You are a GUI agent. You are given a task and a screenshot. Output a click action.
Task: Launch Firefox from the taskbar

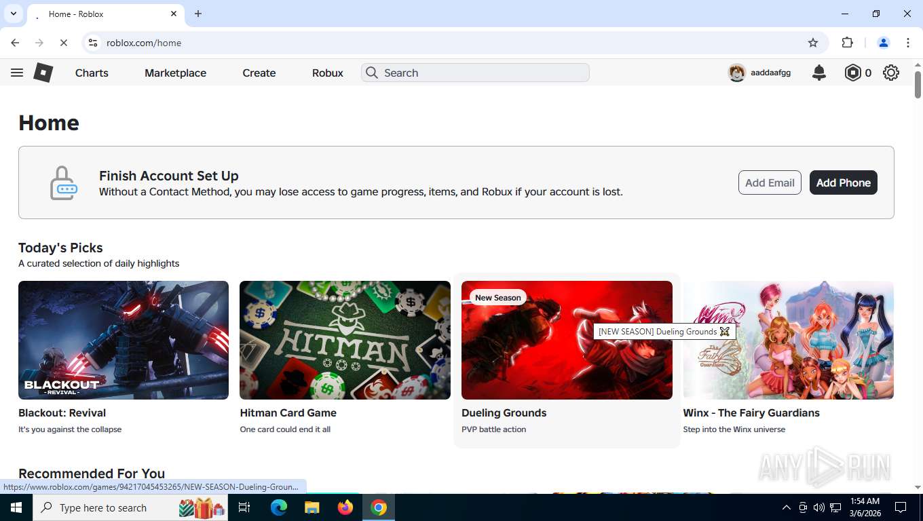tap(345, 507)
